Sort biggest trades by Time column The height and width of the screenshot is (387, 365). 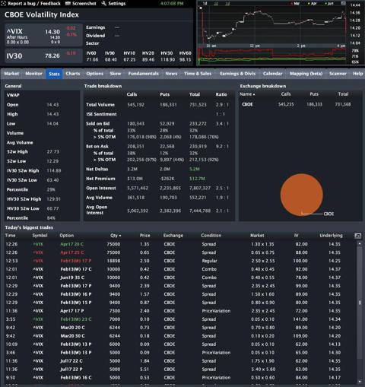(x=10, y=236)
